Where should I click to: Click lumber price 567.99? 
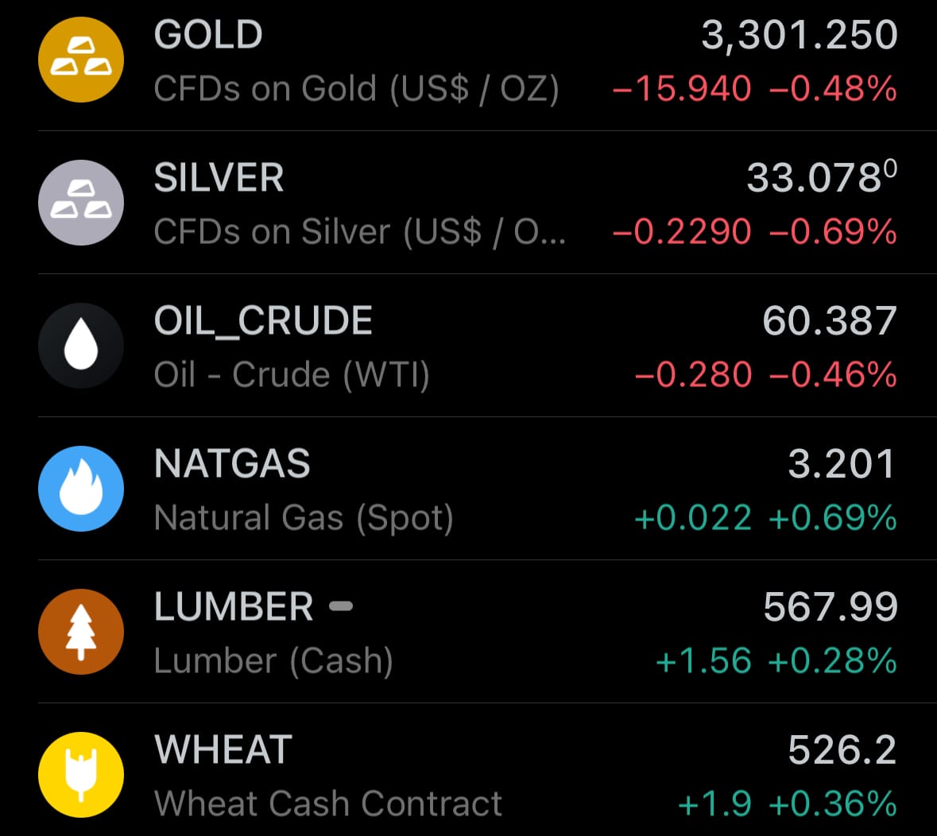point(831,607)
